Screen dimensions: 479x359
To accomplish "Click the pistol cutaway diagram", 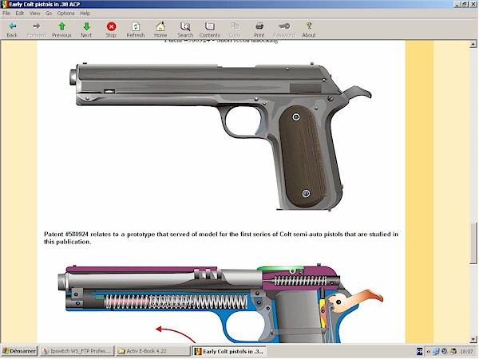I will 220,303.
